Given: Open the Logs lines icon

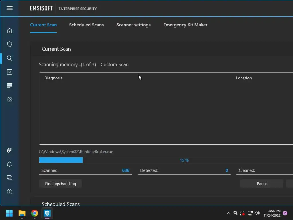Looking at the screenshot, I should (x=9, y=85).
